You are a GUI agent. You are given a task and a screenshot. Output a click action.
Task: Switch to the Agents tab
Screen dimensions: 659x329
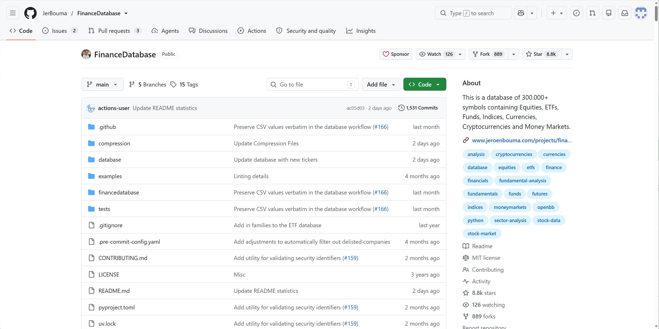[x=165, y=31]
